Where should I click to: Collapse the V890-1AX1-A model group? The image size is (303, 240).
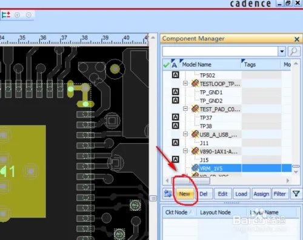point(185,151)
